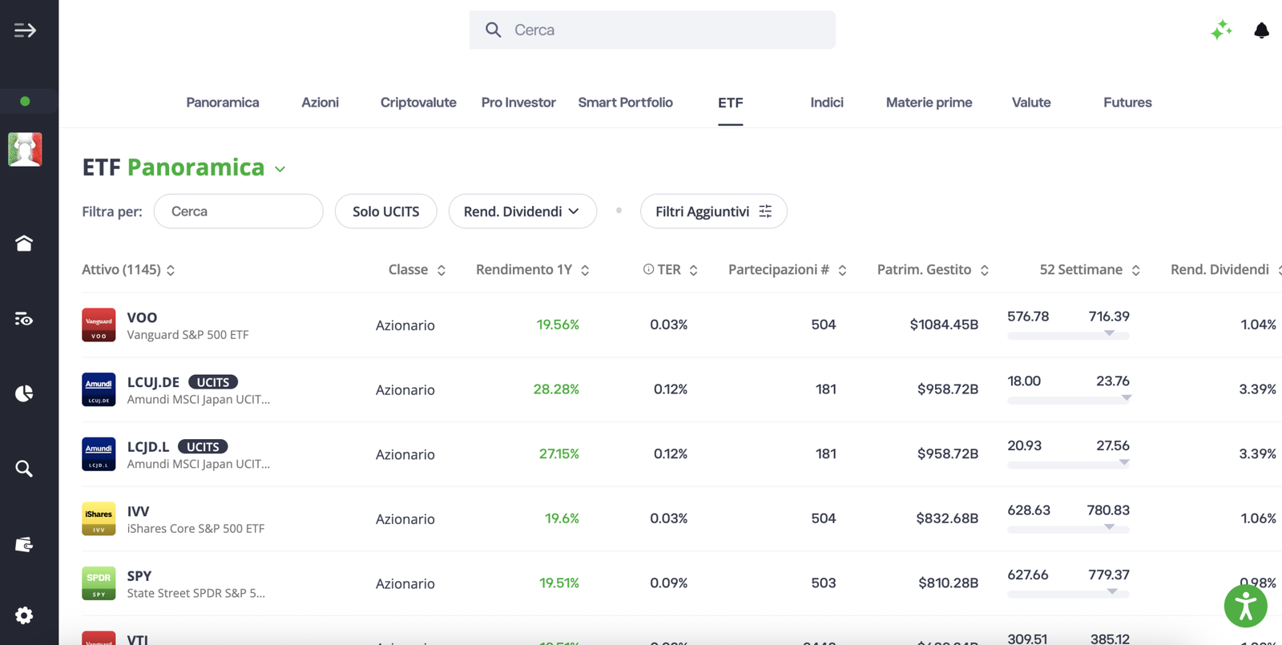Focus the top Cerca search field

pos(652,30)
